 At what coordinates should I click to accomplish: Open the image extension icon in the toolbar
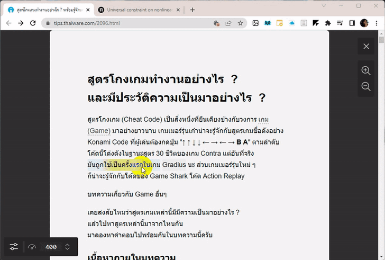tap(255, 23)
